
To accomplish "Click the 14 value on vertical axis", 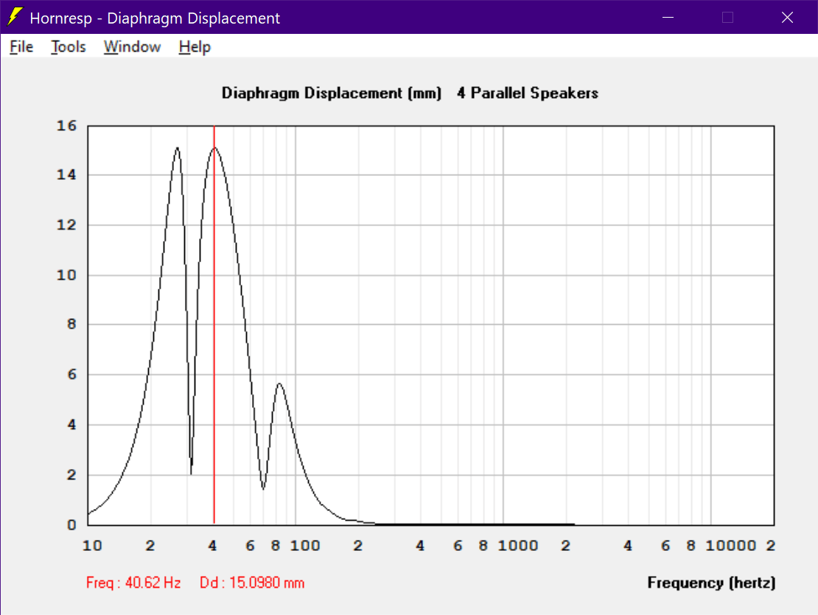I will pos(67,175).
